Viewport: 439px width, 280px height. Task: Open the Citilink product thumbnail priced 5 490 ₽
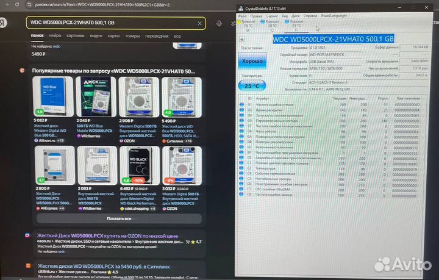182,97
